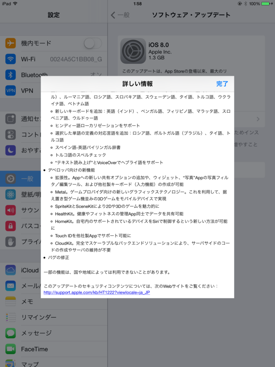This screenshot has width=275, height=367.
Task: Open the support.apple.com security link
Action: pos(97,292)
